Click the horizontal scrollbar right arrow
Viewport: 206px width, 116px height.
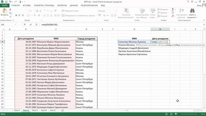click(x=201, y=111)
